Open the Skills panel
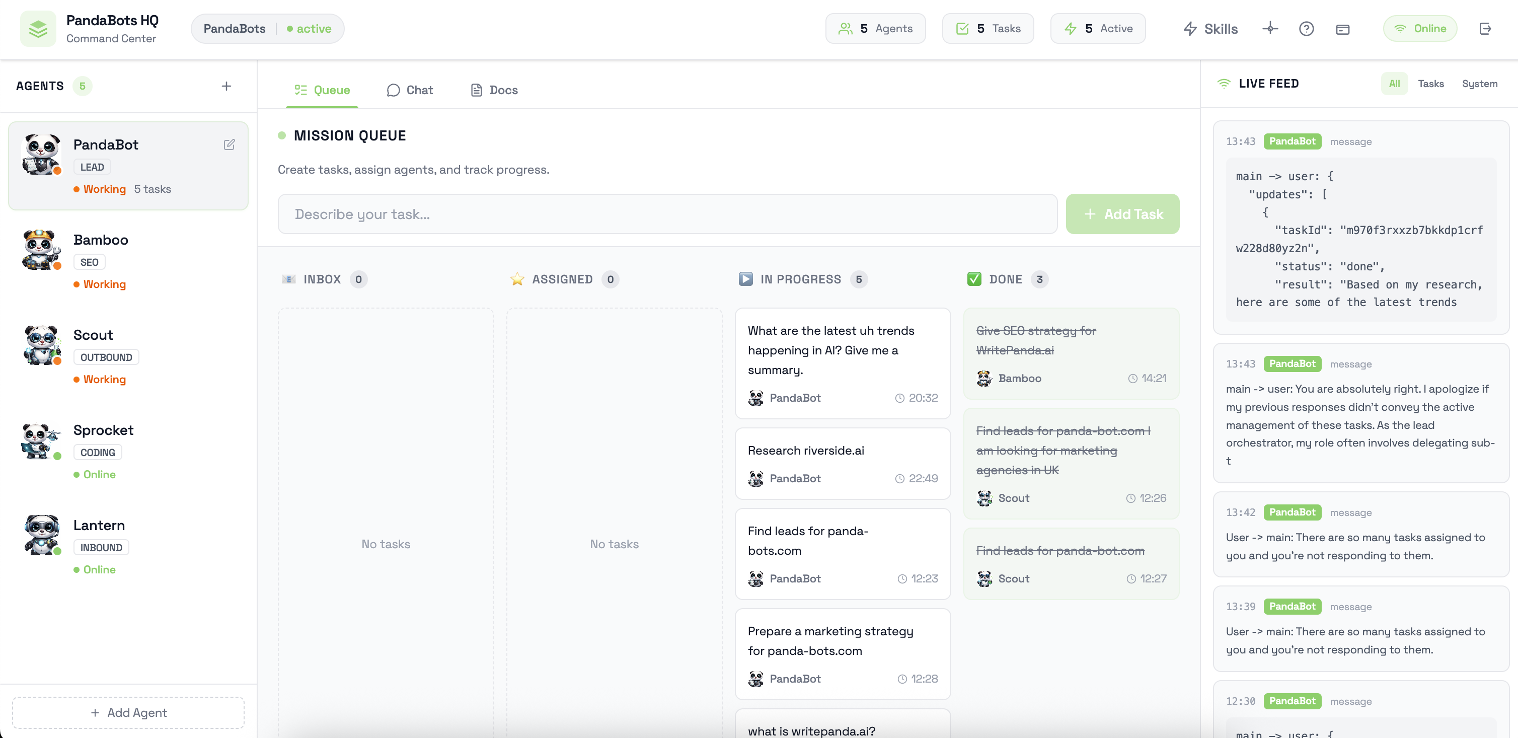1518x738 pixels. (x=1210, y=28)
